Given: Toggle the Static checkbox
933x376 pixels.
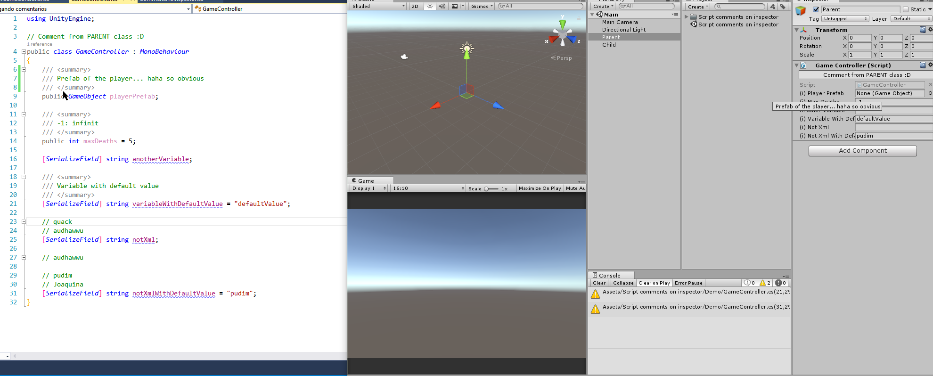Looking at the screenshot, I should coord(906,9).
